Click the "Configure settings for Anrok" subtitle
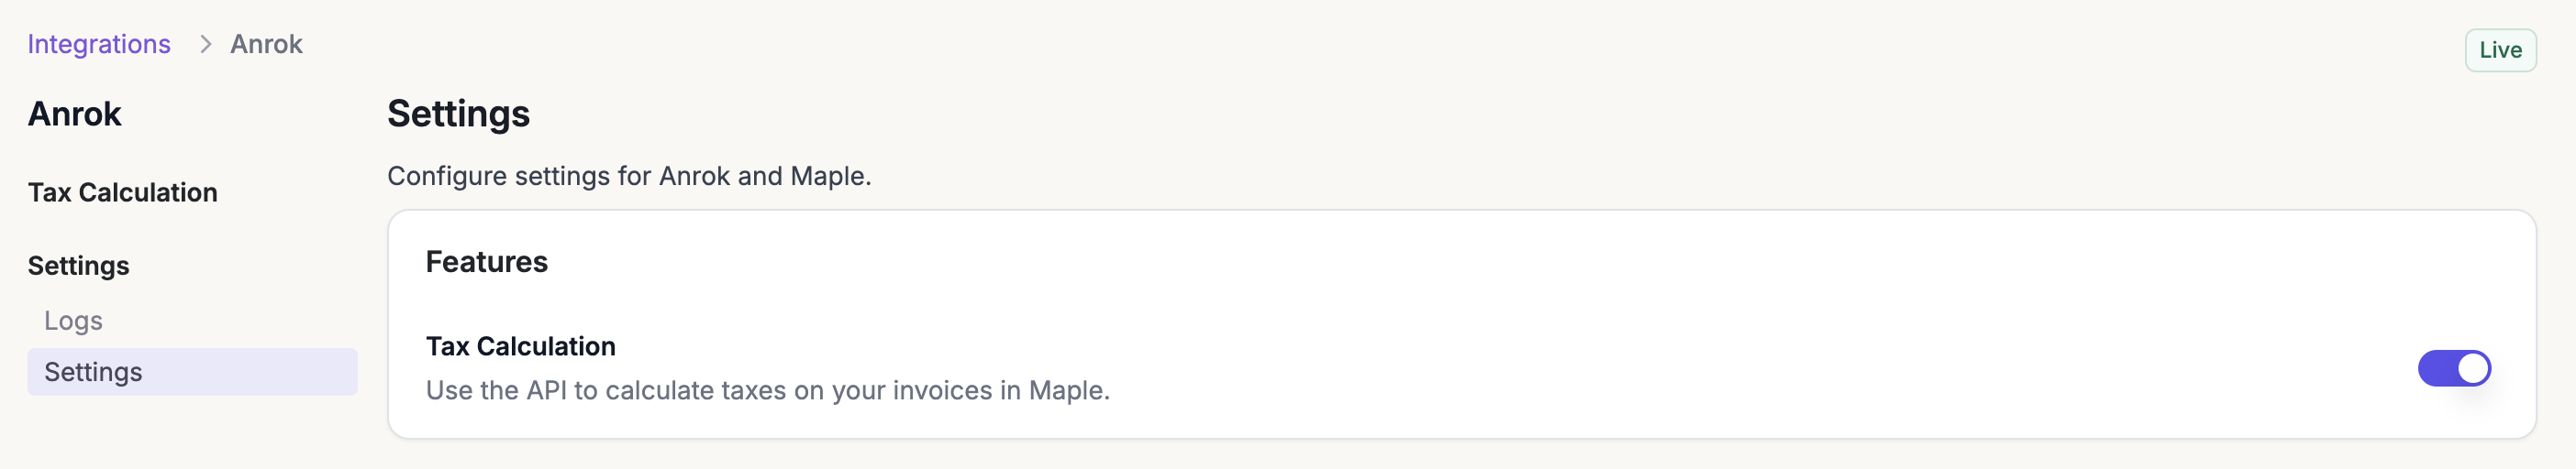This screenshot has height=469, width=2576. coord(628,176)
